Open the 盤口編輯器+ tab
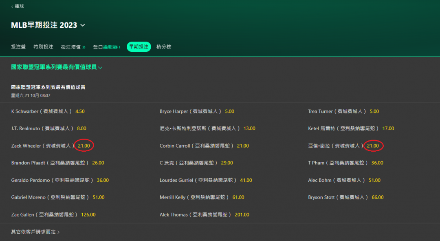This screenshot has height=241, width=440. (107, 47)
